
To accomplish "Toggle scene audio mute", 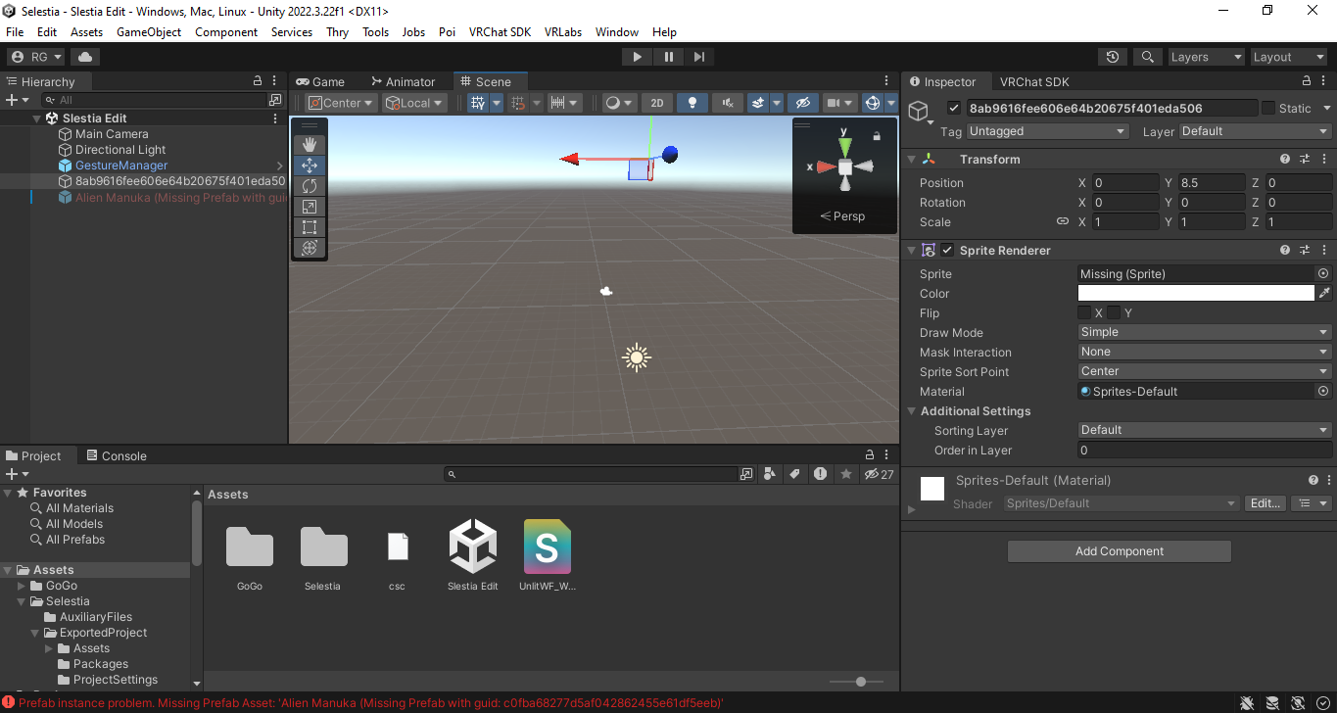I will (727, 103).
